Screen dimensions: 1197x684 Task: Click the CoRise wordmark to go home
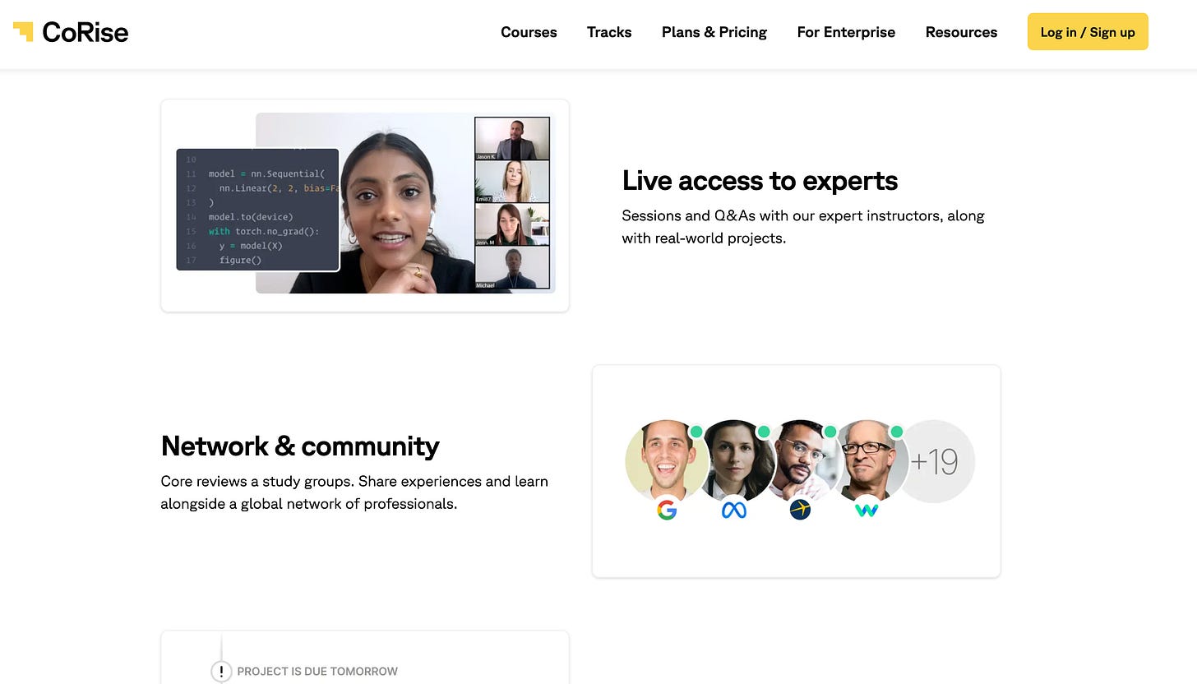coord(85,32)
